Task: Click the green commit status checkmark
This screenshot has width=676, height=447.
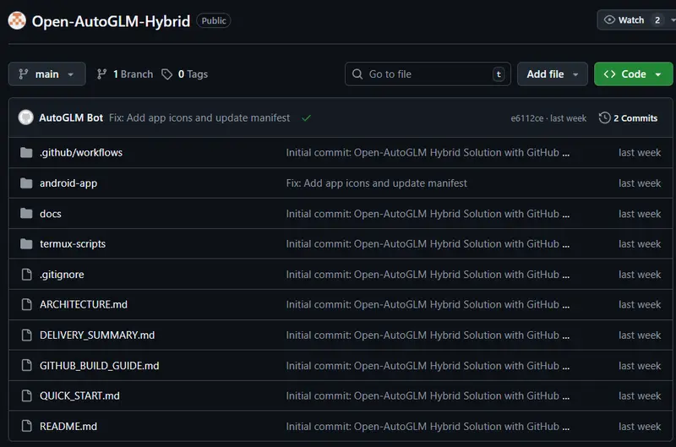Action: click(306, 118)
